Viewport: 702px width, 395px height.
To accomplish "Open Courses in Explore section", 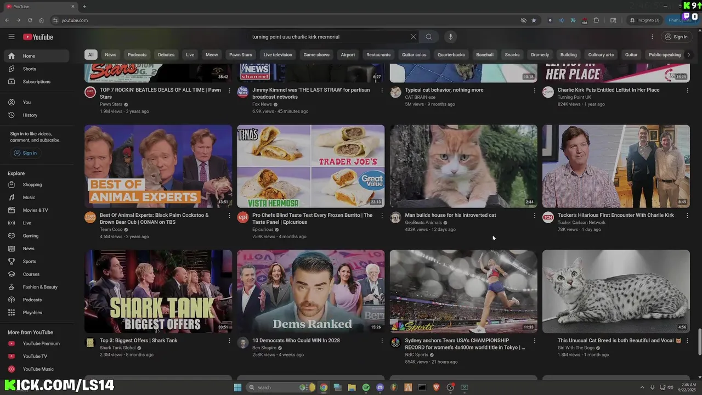I will [x=36, y=274].
